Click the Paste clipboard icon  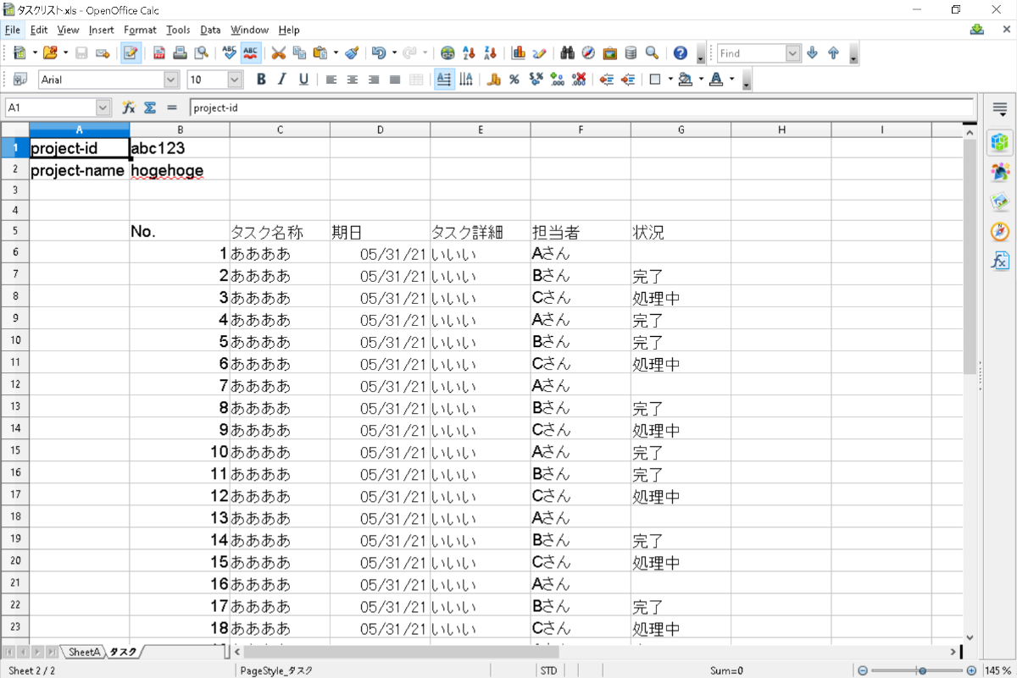pyautogui.click(x=320, y=52)
